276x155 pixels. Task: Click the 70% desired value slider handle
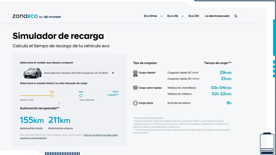coord(81,95)
